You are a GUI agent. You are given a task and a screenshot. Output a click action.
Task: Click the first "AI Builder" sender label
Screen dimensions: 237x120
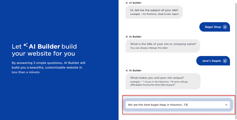coord(135,3)
